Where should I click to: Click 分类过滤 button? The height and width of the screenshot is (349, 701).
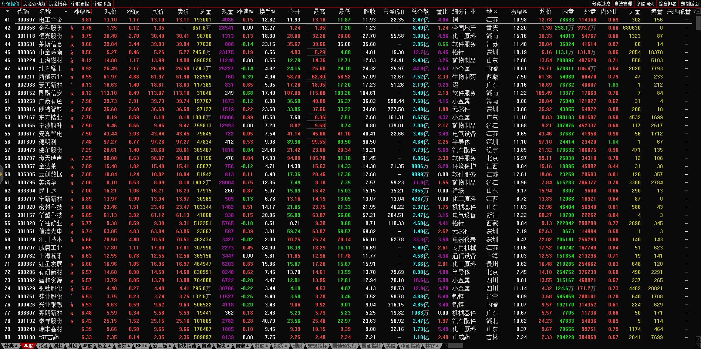601,4
